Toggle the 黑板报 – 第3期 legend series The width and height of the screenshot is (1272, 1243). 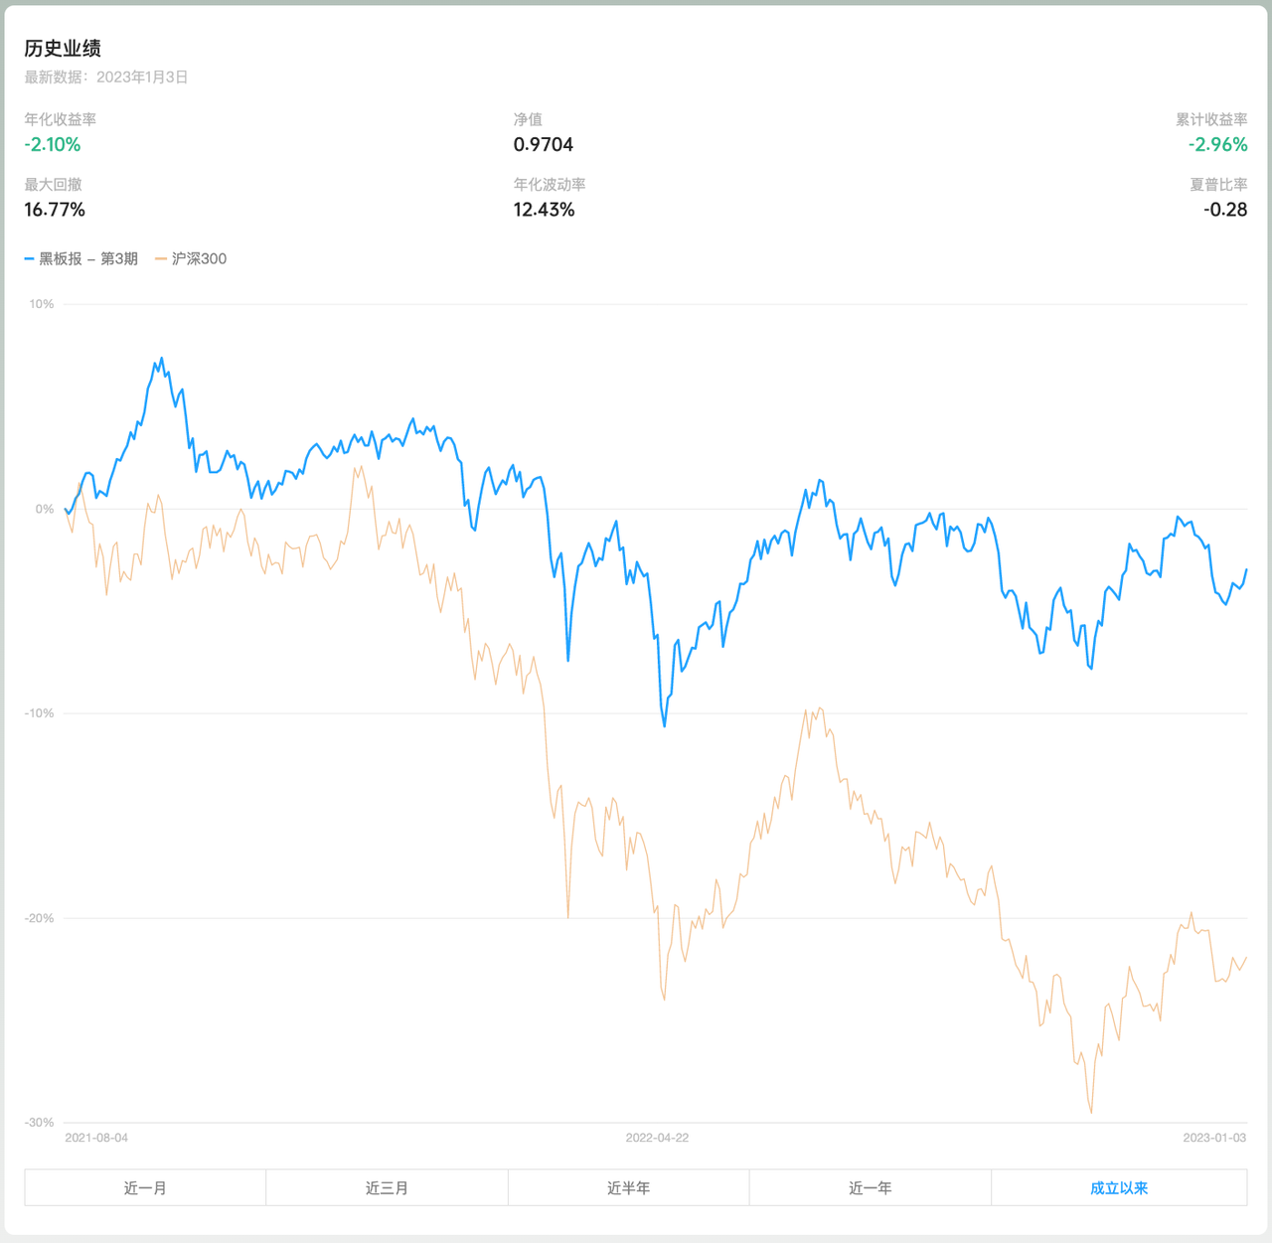[88, 258]
